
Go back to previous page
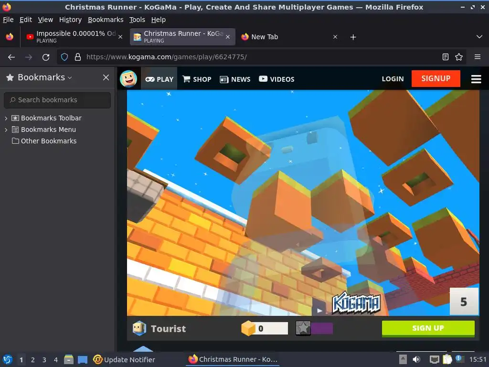pyautogui.click(x=11, y=57)
